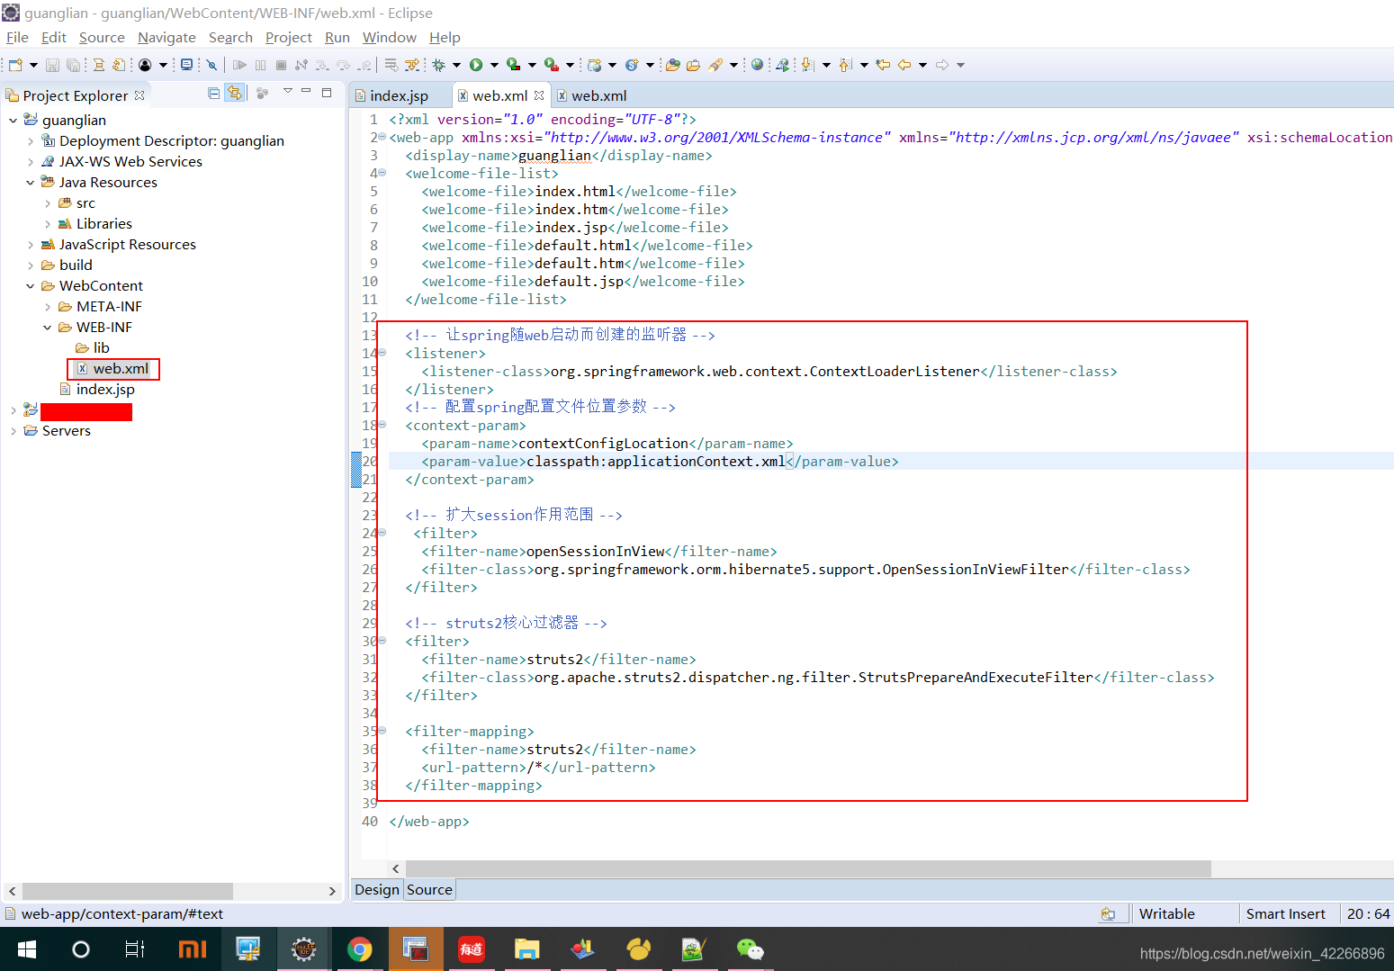Select the lib folder under WEB-INF
The image size is (1394, 971).
(x=93, y=348)
